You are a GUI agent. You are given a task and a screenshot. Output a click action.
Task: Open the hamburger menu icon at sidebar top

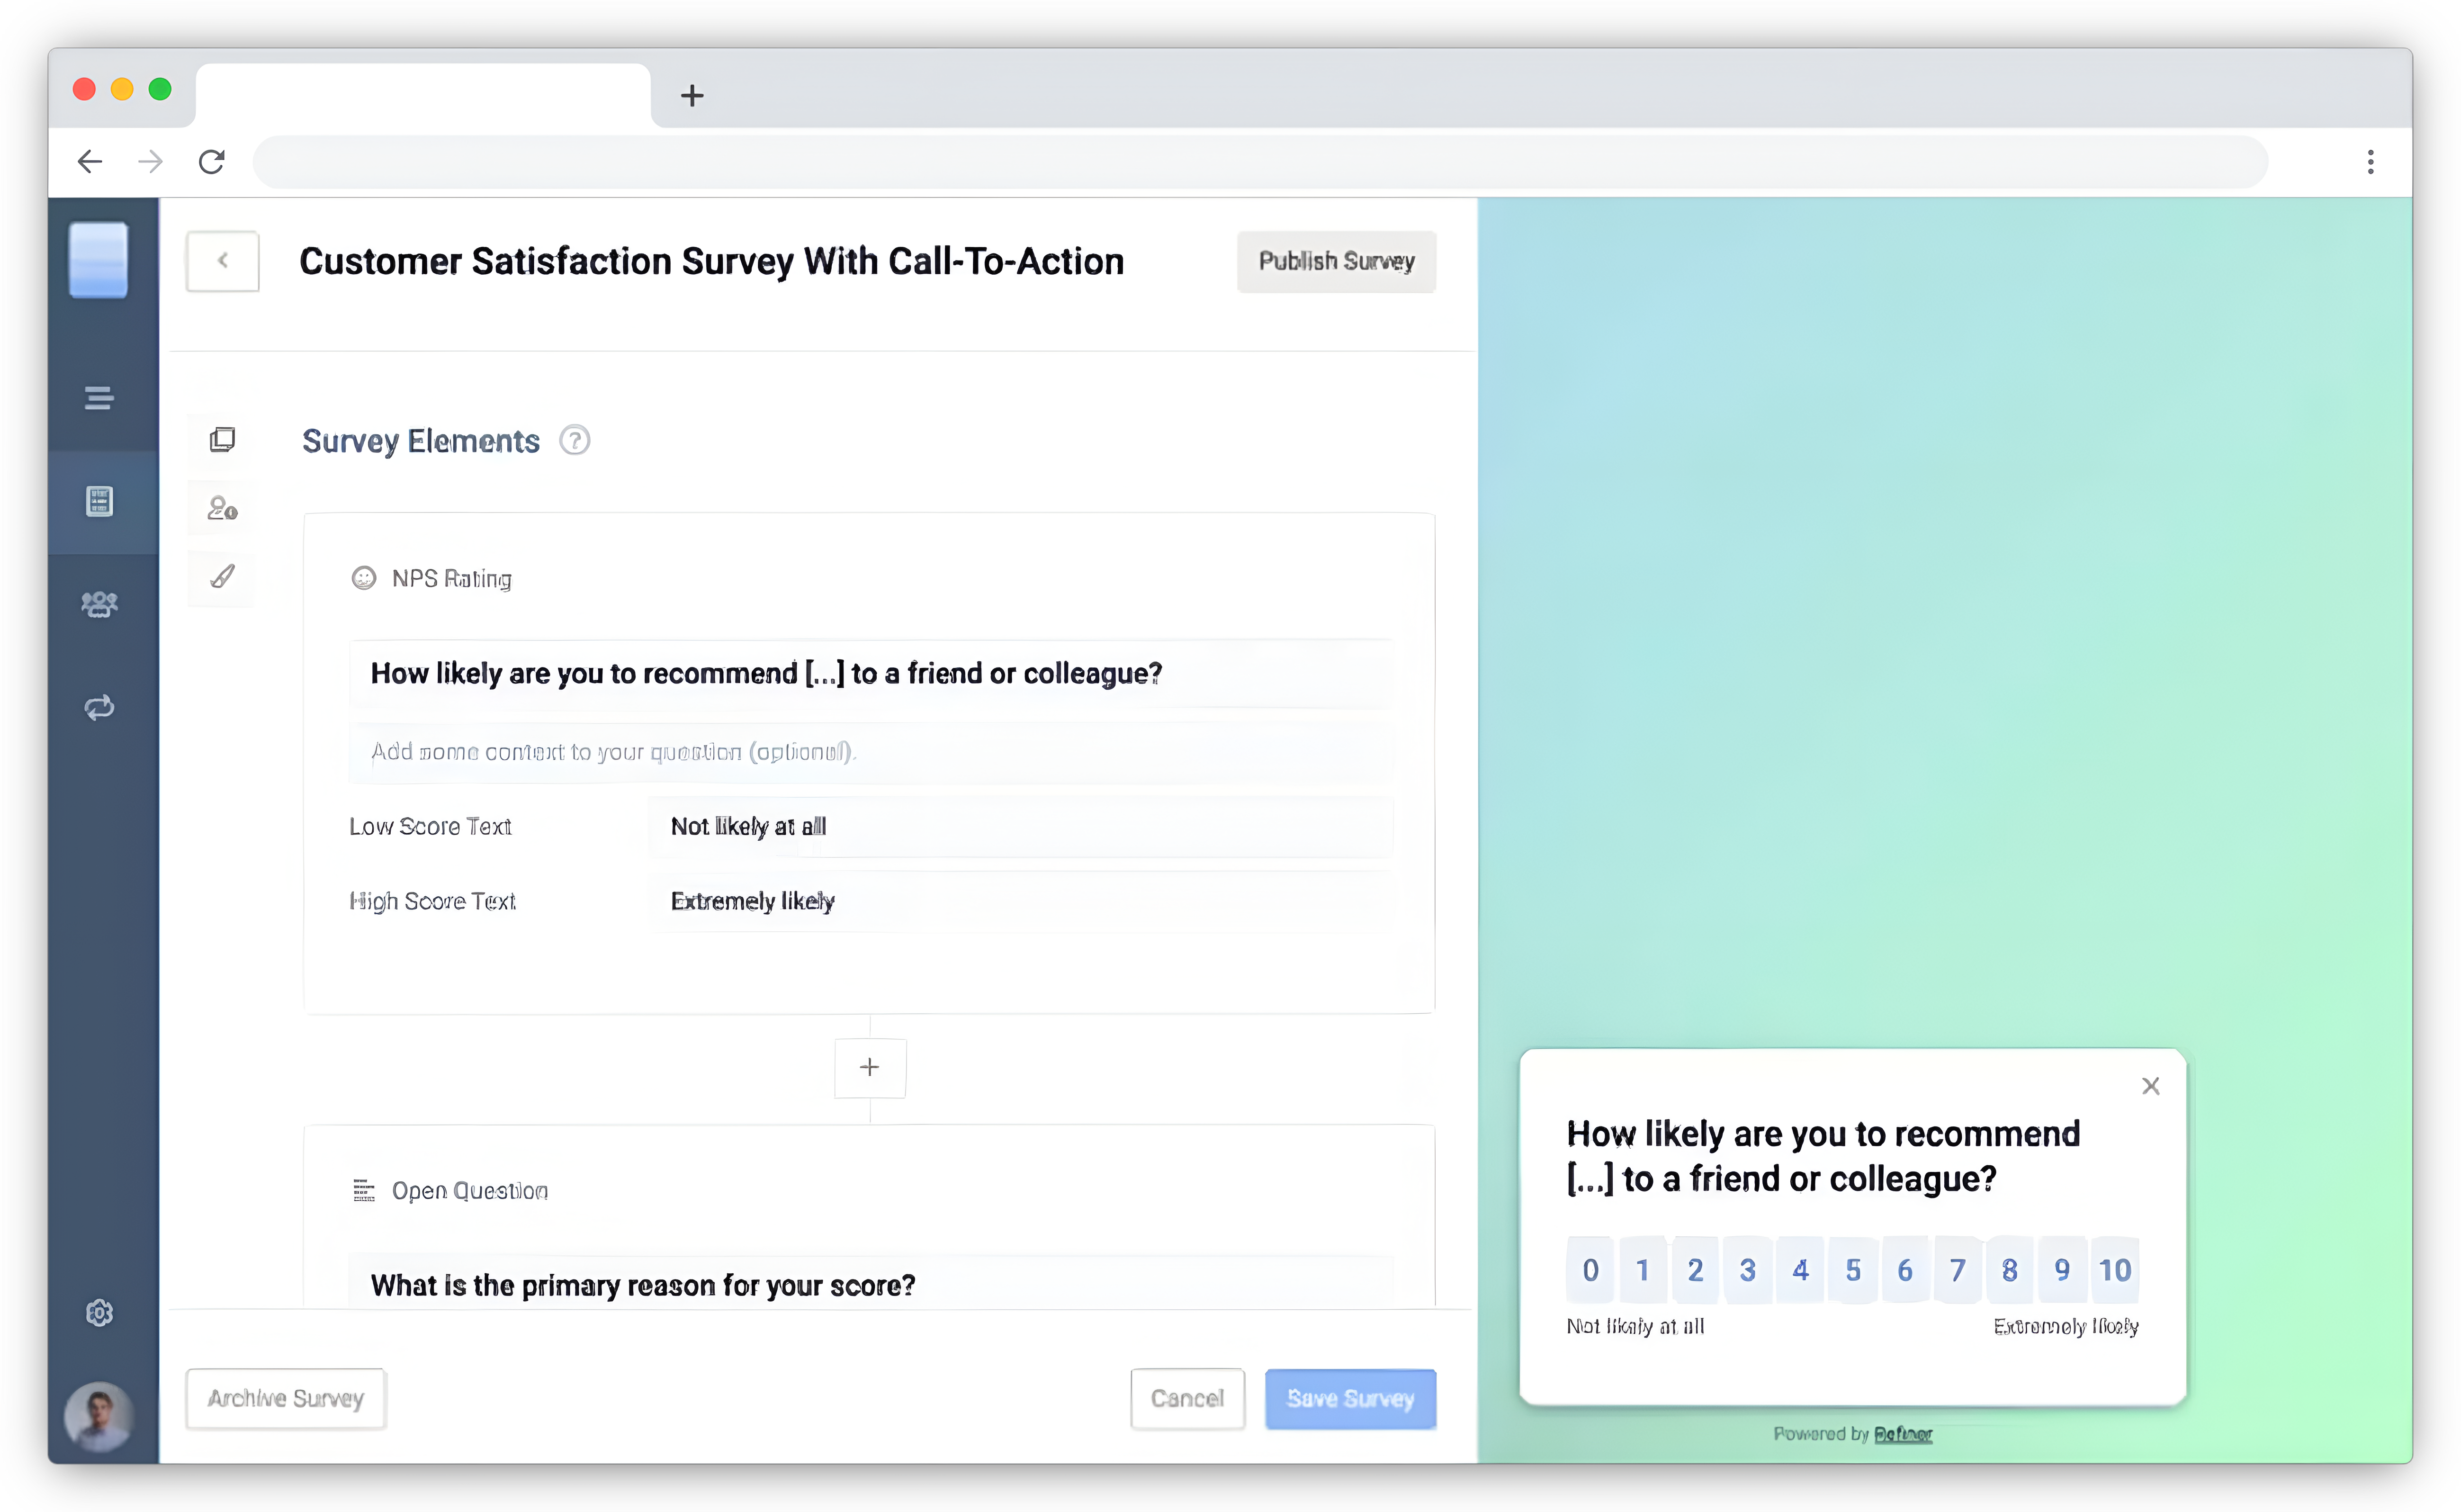99,398
